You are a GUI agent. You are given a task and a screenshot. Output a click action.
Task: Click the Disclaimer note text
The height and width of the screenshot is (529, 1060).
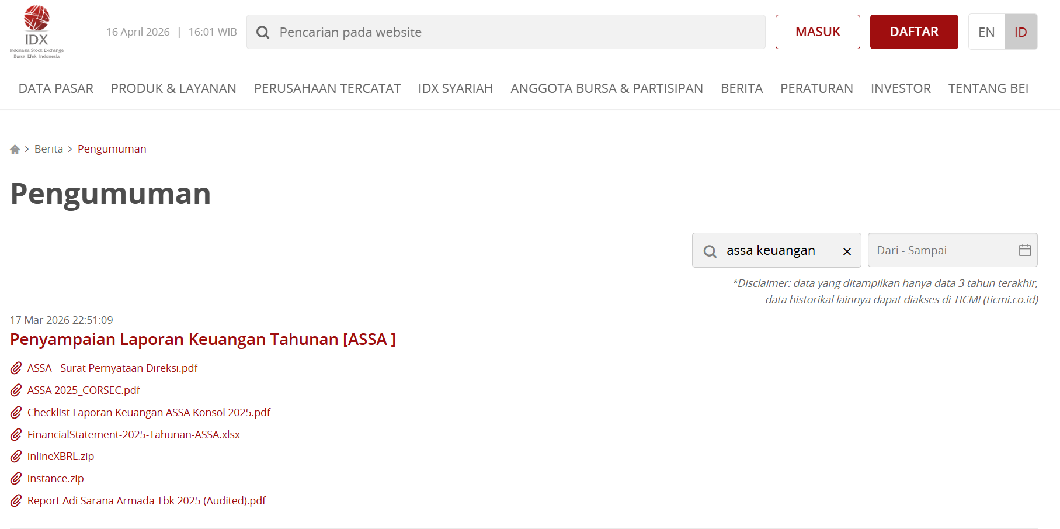coord(885,291)
